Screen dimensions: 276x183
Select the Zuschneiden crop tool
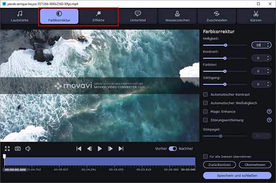[x=217, y=16]
